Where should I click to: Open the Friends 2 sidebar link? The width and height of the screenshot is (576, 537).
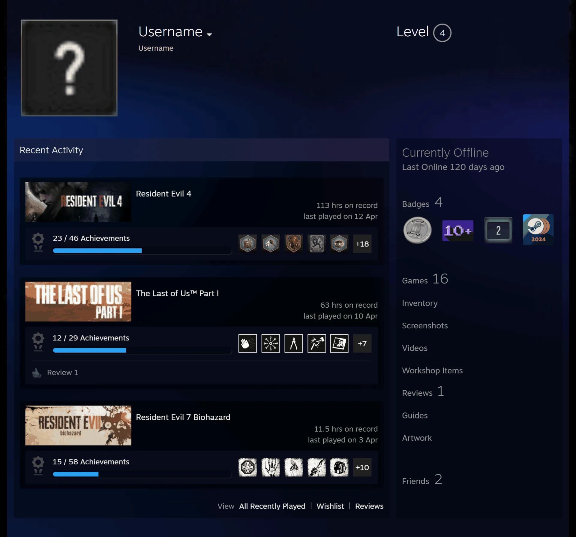point(422,480)
